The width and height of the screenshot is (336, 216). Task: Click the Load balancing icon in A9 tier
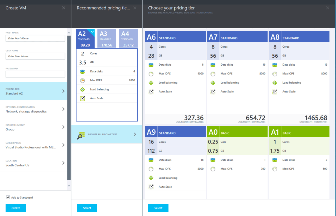(x=151, y=178)
